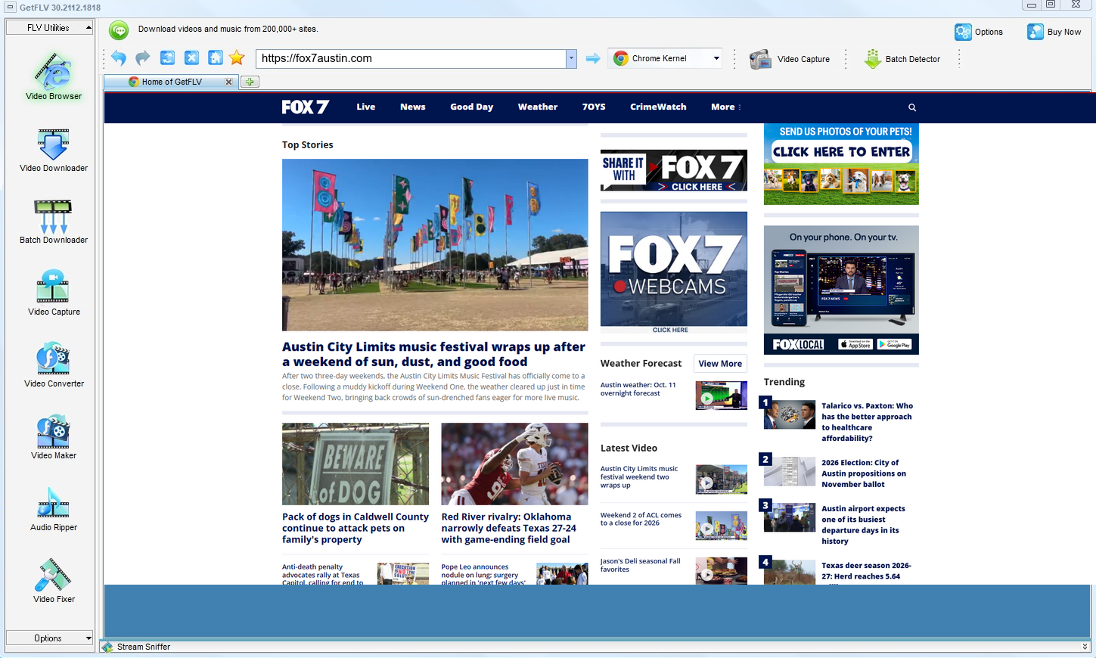Launch the Video Maker tool
This screenshot has width=1096, height=658.
click(54, 437)
